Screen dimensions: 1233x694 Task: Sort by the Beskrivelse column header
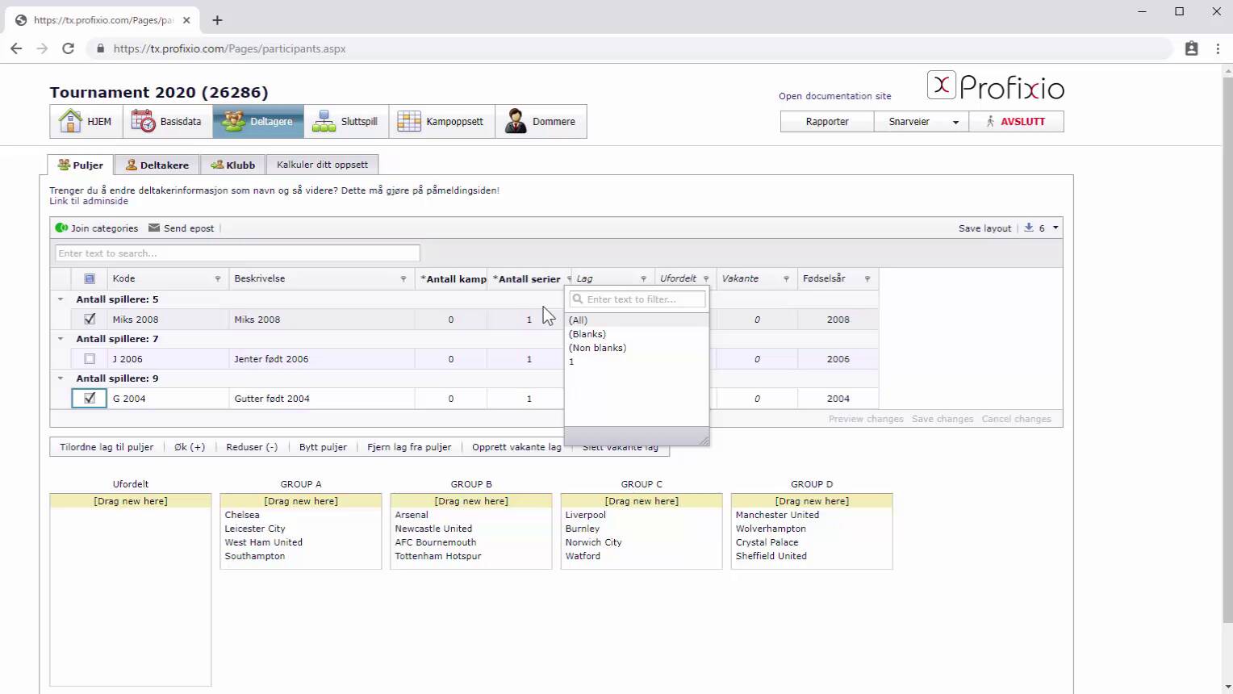click(x=259, y=278)
